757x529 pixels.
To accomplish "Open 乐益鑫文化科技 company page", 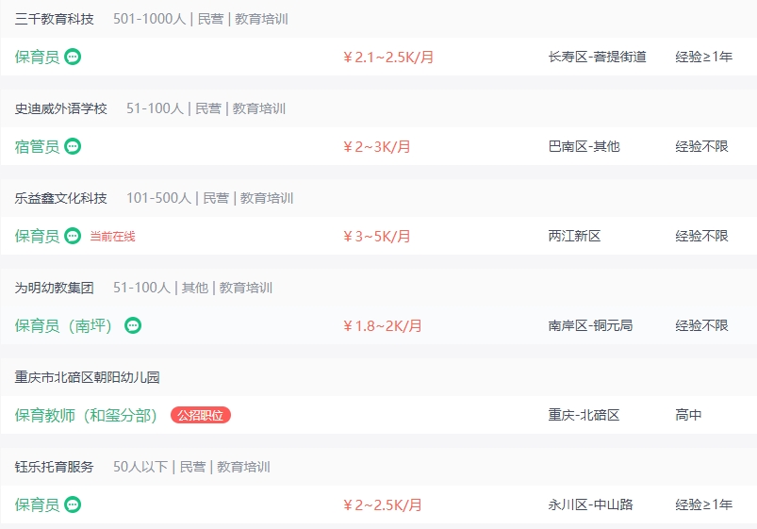I will pyautogui.click(x=61, y=198).
